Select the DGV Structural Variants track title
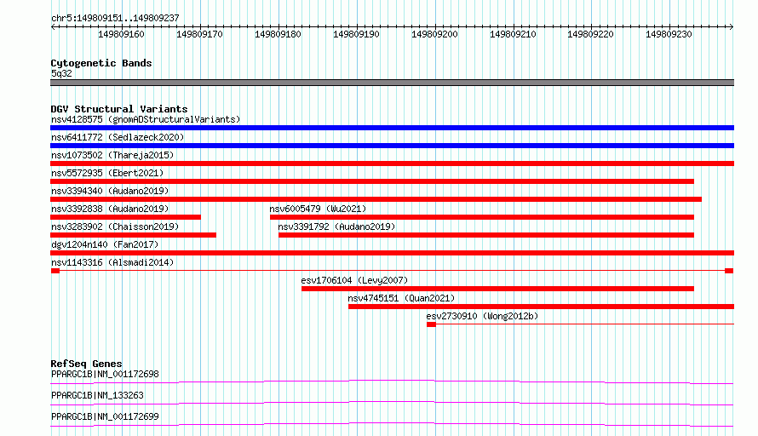The height and width of the screenshot is (436, 758). (x=119, y=109)
